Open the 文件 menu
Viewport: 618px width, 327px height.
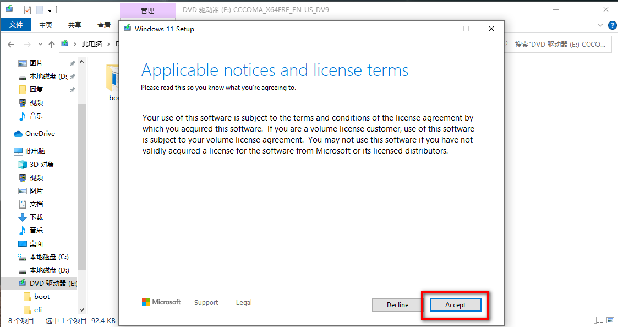pos(16,25)
